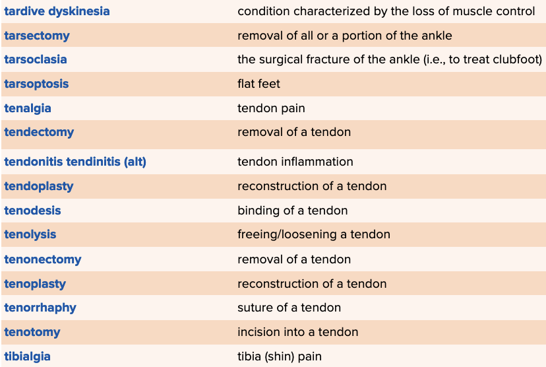Select the 'tenoplasty' glossary link
The width and height of the screenshot is (546, 367).
[x=35, y=284]
